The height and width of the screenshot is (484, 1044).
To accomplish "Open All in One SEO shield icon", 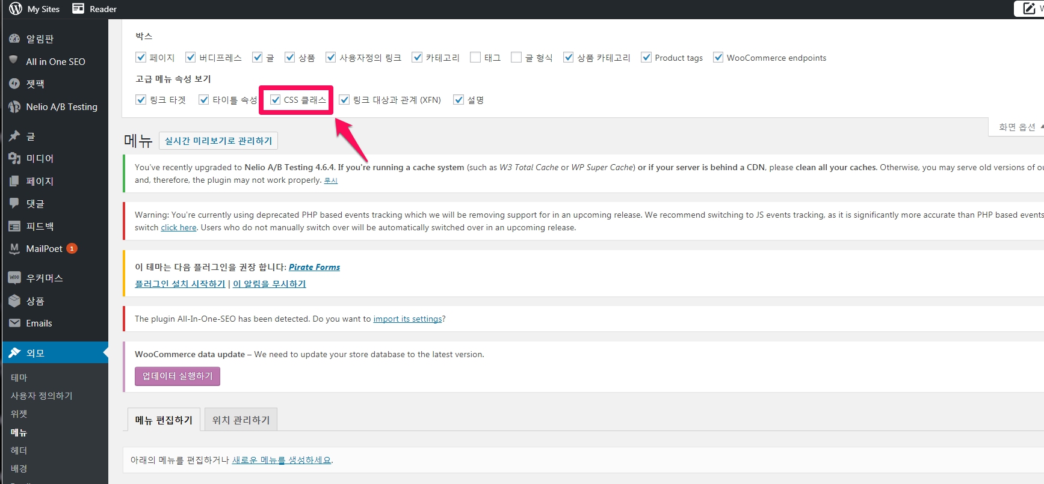I will coord(14,61).
